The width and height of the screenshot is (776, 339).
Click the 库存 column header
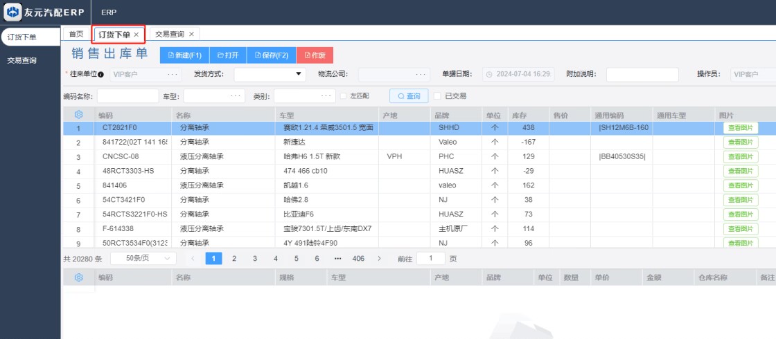pos(528,115)
